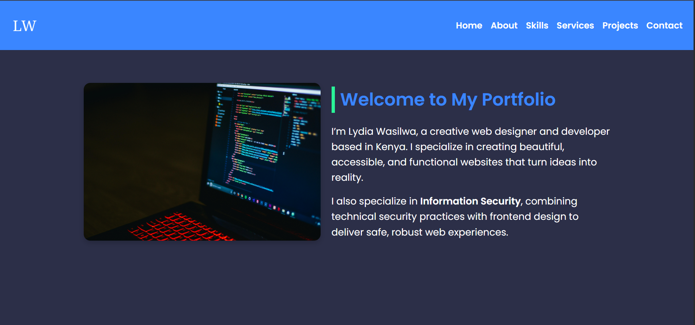
Task: Click the word 'reality.' ending the first paragraph
Action: click(347, 177)
